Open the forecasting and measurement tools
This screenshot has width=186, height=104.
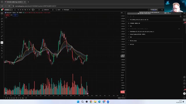click(2, 24)
